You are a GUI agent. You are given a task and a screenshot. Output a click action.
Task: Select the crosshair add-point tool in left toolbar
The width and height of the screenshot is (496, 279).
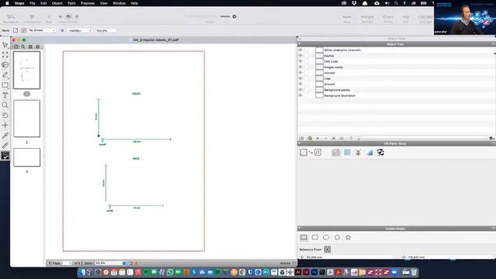5,126
